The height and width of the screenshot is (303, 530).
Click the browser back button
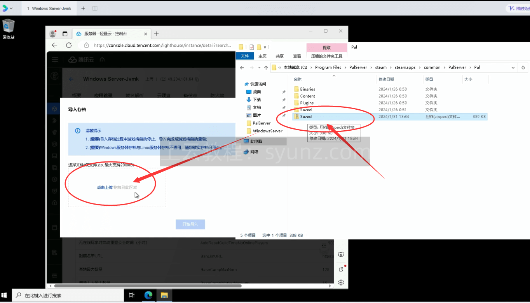click(x=54, y=45)
